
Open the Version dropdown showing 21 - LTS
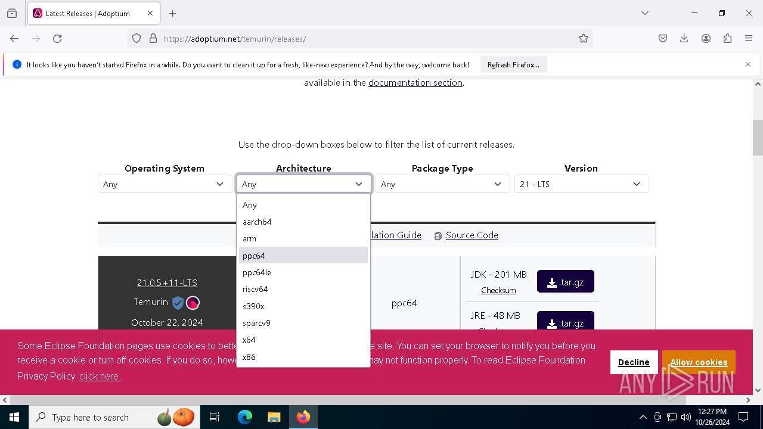(x=581, y=184)
